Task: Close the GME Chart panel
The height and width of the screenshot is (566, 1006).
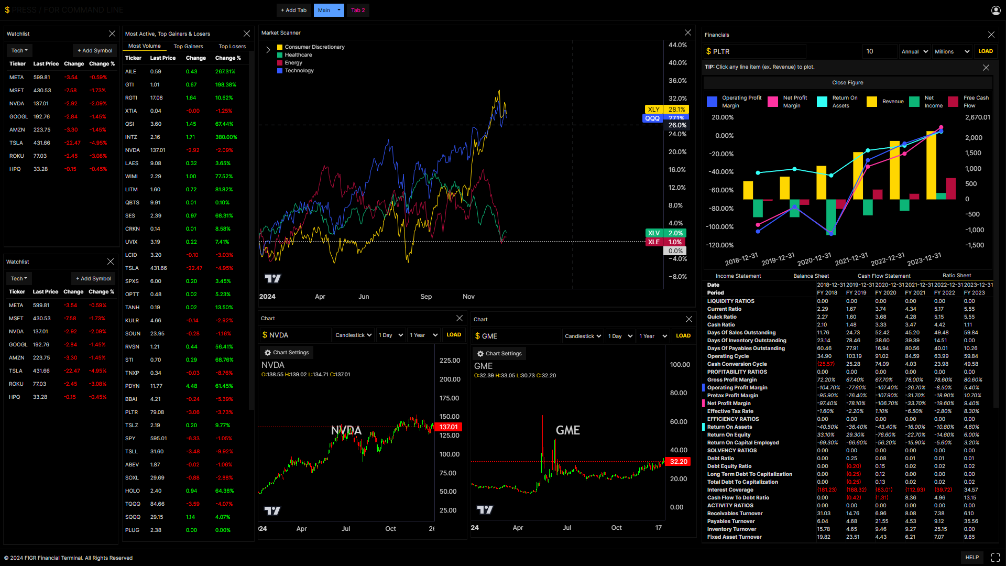Action: point(689,319)
